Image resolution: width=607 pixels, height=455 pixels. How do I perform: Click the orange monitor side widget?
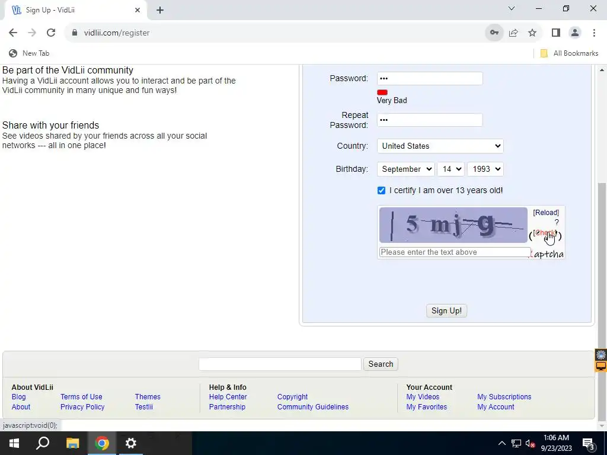tap(601, 366)
